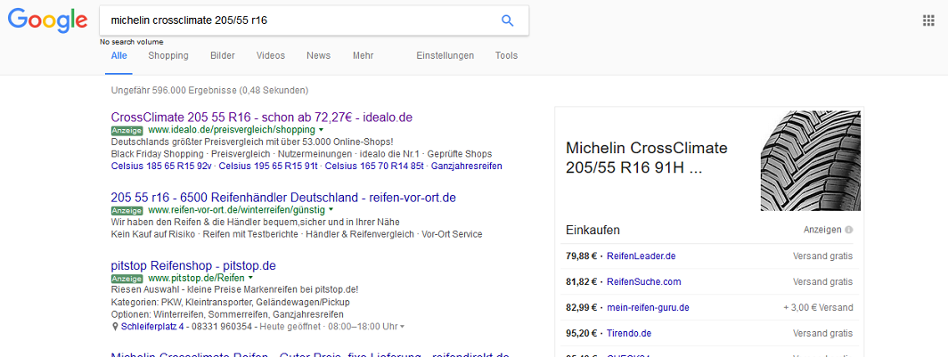Image resolution: width=948 pixels, height=357 pixels.
Task: Click the Michelin tire tread thumbnail image
Action: coord(810,160)
